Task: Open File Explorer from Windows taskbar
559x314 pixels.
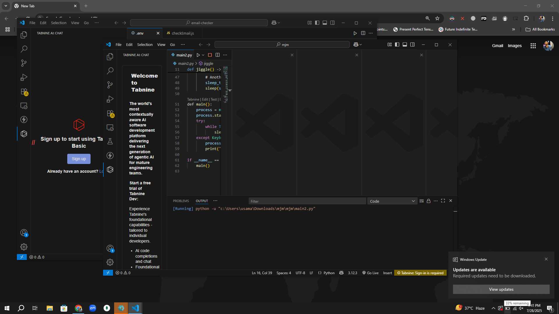Action: coord(49,308)
